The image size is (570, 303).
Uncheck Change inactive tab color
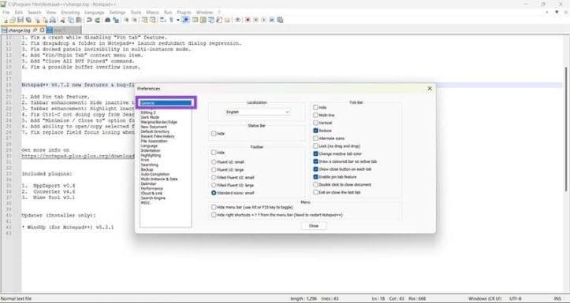[x=315, y=153]
